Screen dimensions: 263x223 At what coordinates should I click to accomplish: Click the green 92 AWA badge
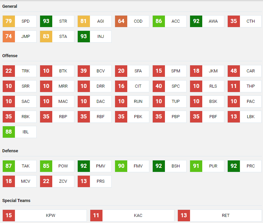pyautogui.click(x=196, y=21)
